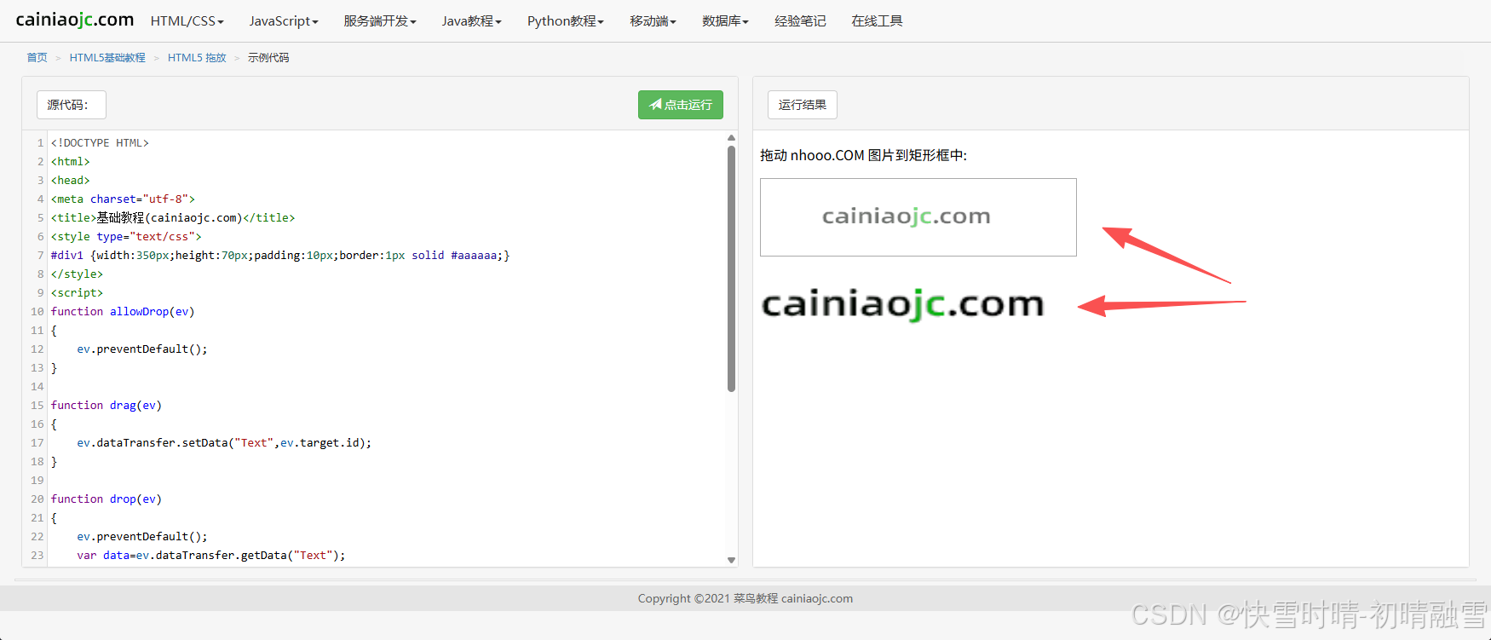Click the #div1 CSS rule line
This screenshot has width=1491, height=640.
point(280,256)
